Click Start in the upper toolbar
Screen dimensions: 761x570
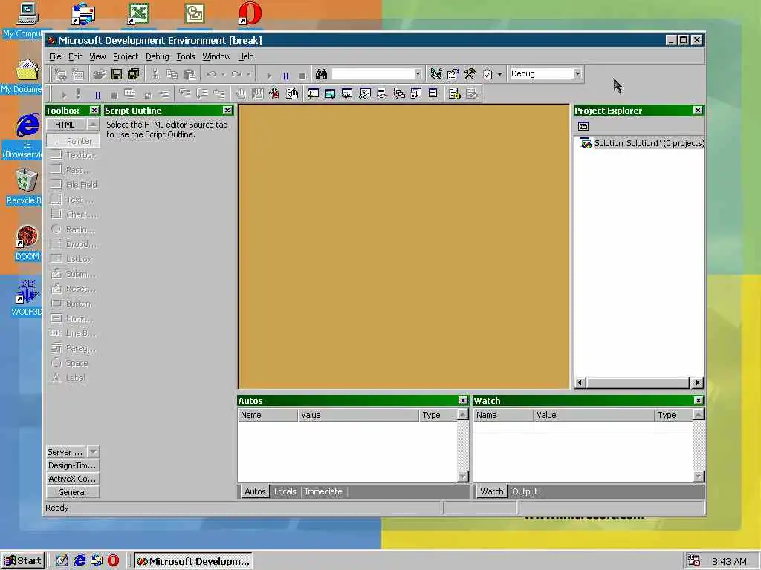(x=269, y=76)
